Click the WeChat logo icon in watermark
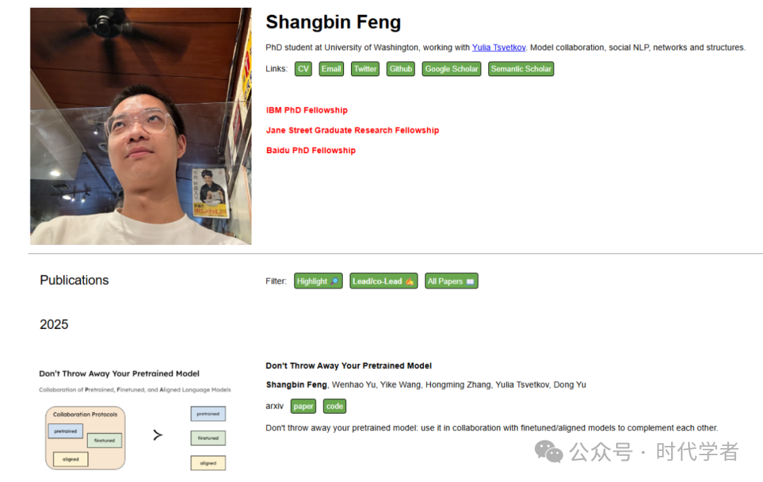 pyautogui.click(x=549, y=451)
